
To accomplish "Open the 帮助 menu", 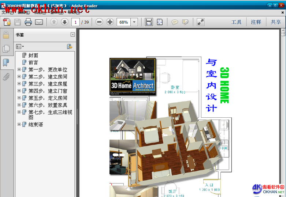I will pyautogui.click(x=74, y=12).
